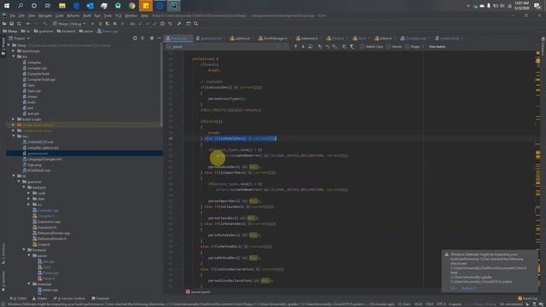Click the Fix link in Defender notification
The width and height of the screenshot is (546, 307).
pos(453,288)
